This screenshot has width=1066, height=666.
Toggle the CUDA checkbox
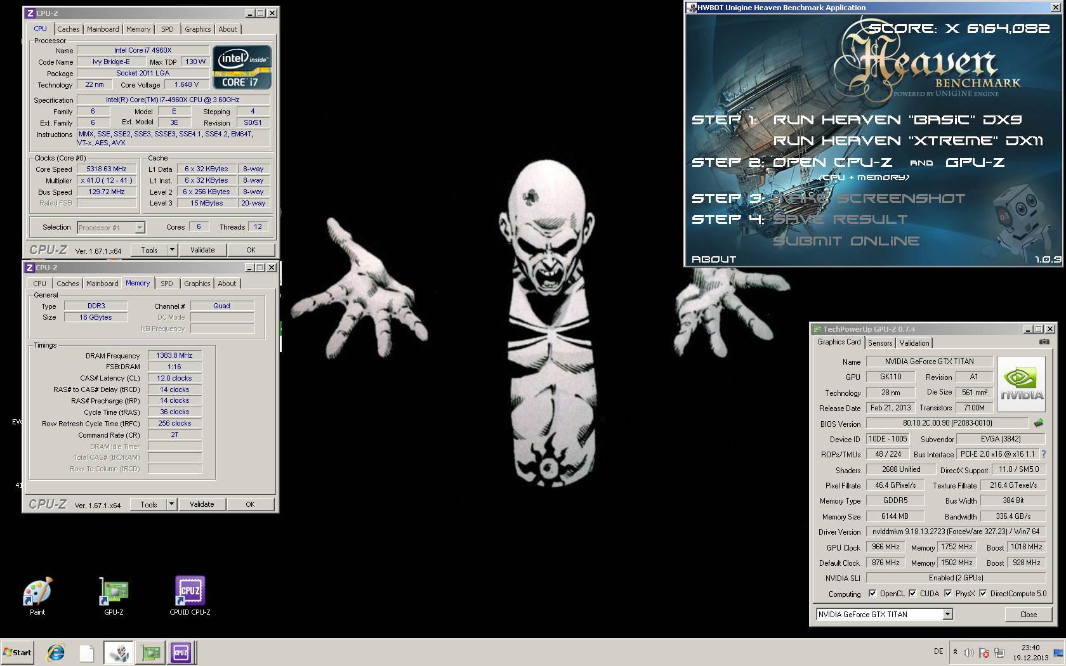[x=912, y=594]
